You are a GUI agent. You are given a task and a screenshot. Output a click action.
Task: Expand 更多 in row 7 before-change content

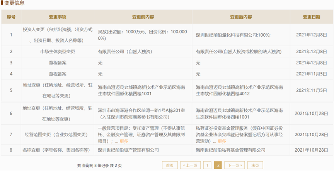(x=124, y=141)
